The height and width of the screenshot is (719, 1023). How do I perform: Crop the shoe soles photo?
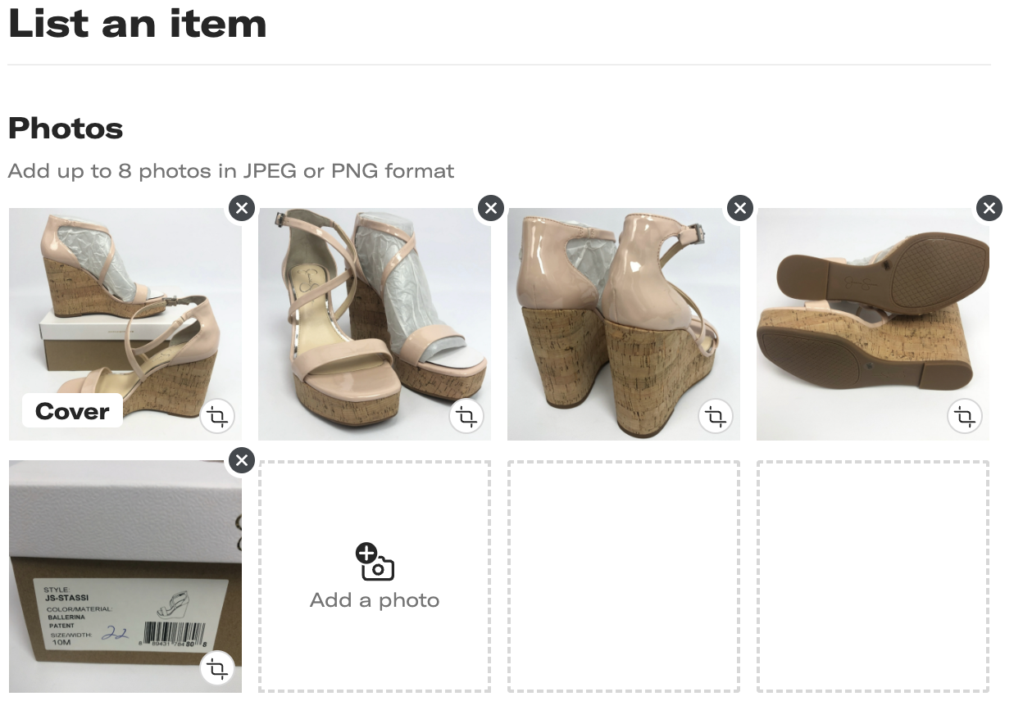[x=965, y=417]
